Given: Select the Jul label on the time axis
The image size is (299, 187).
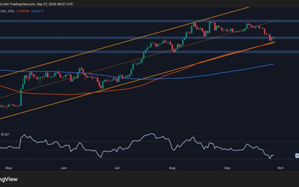Looking at the screenshot, I should tap(117, 168).
